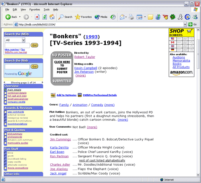Go to previous sidebar page arrow
The image size is (201, 183).
[4, 82]
